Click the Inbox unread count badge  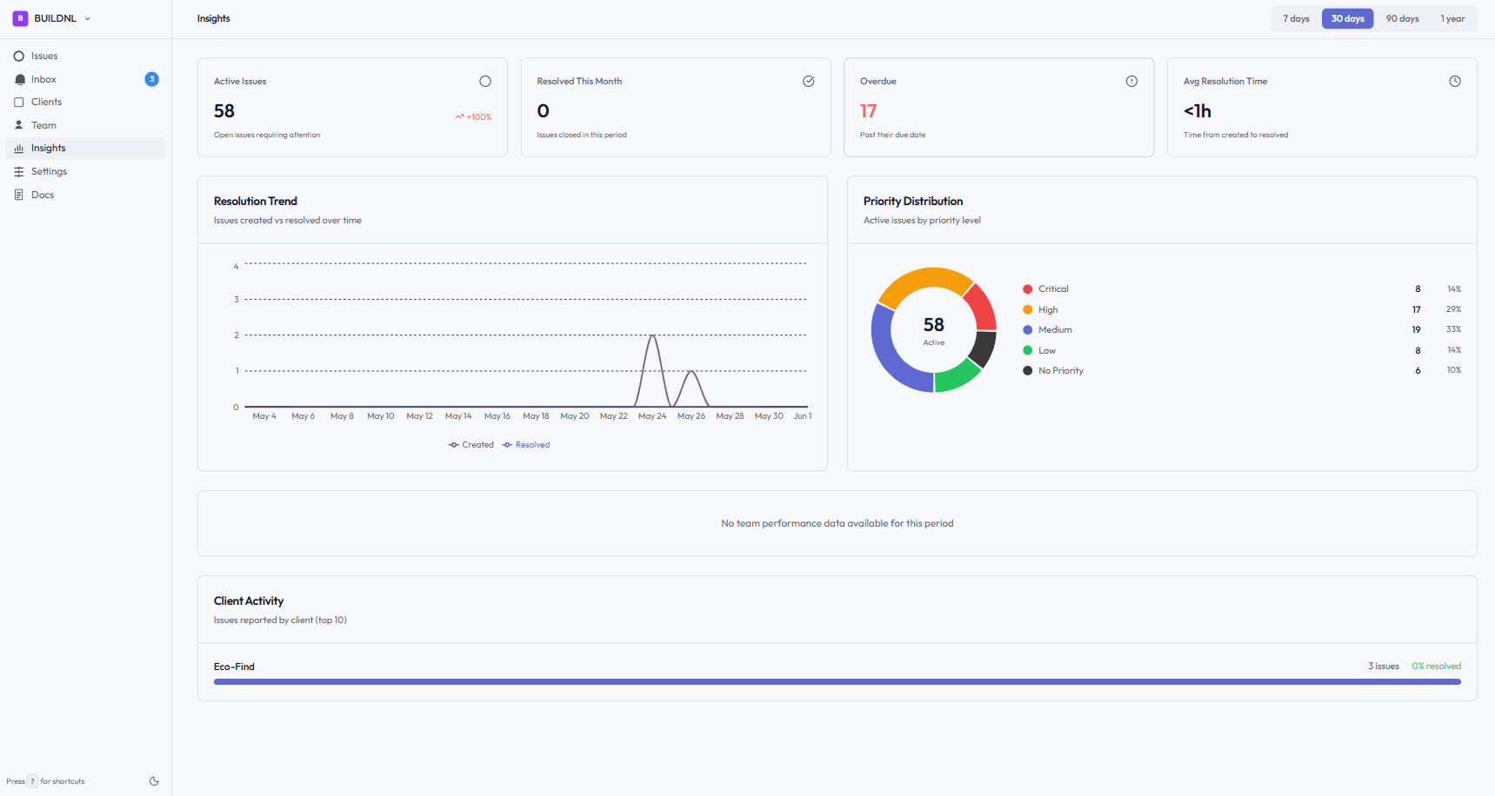[151, 79]
